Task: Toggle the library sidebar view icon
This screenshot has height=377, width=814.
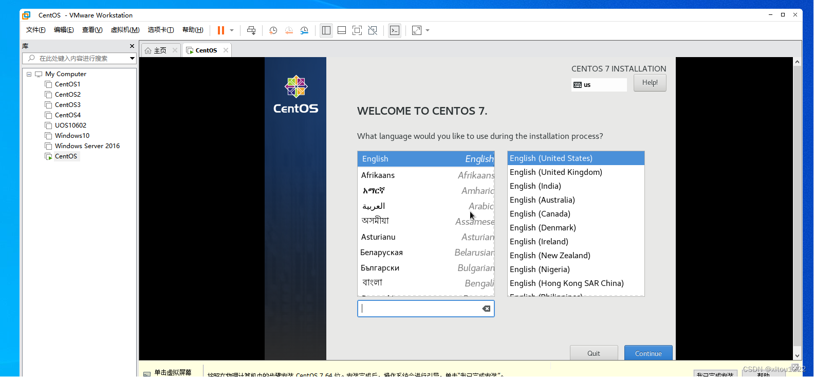Action: click(x=326, y=30)
